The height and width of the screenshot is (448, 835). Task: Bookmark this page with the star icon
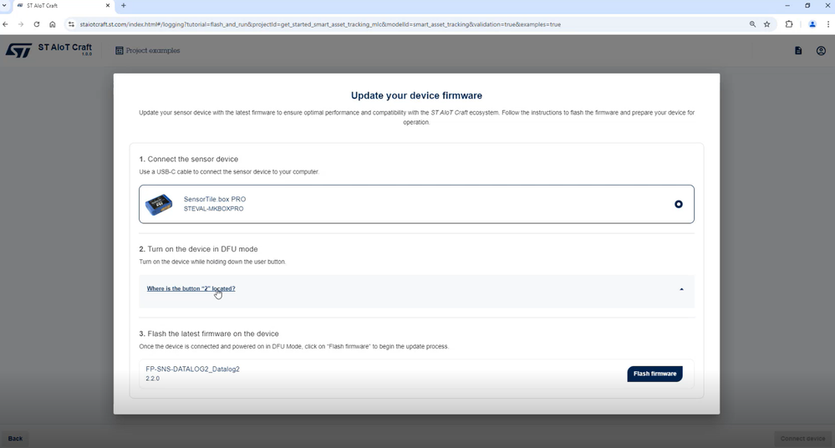click(766, 24)
